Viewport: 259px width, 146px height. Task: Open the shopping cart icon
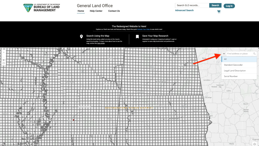[x=219, y=12]
